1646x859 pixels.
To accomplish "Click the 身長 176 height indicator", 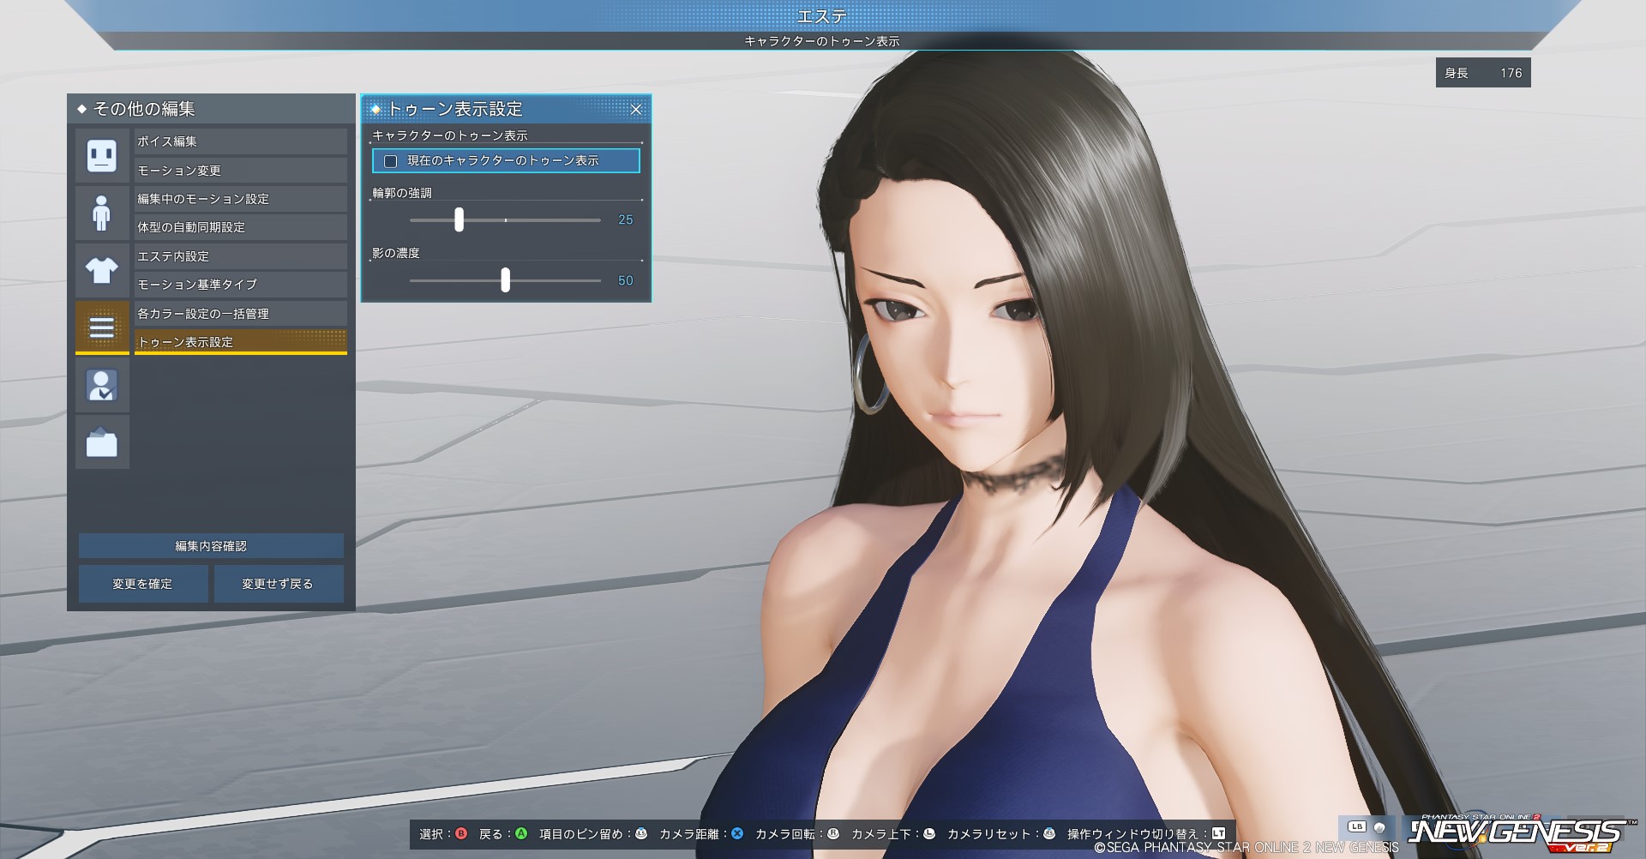I will point(1483,73).
